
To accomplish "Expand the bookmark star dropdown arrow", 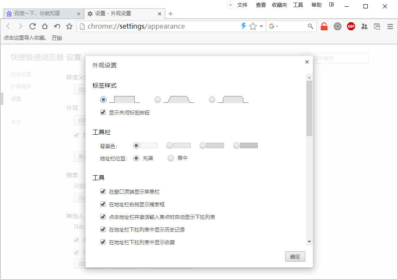I will point(261,26).
